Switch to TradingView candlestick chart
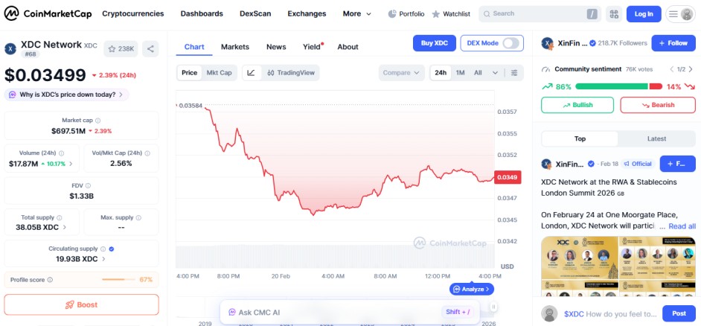 (x=290, y=73)
